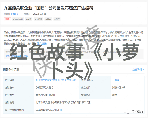Select the 法定代表人 label cell
The image size is (148, 118).
tap(95, 80)
